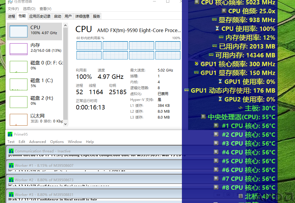295x203 pixels.
Task: Open the Prime95 Advanced menu
Action: point(38,142)
